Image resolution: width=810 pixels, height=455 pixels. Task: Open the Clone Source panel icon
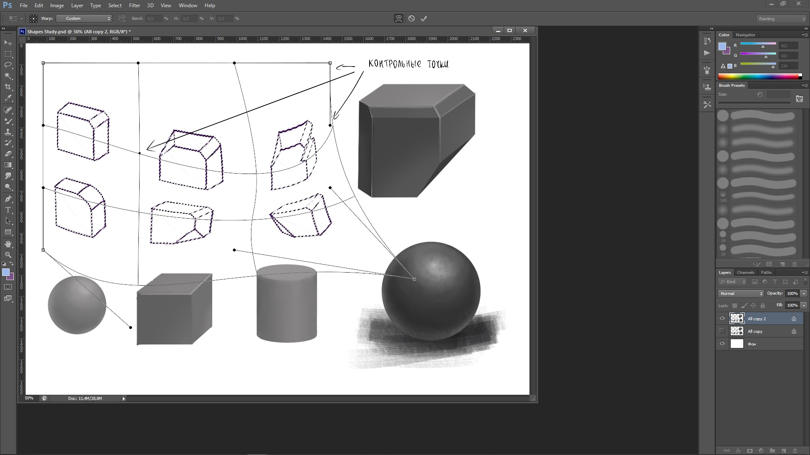[x=707, y=87]
